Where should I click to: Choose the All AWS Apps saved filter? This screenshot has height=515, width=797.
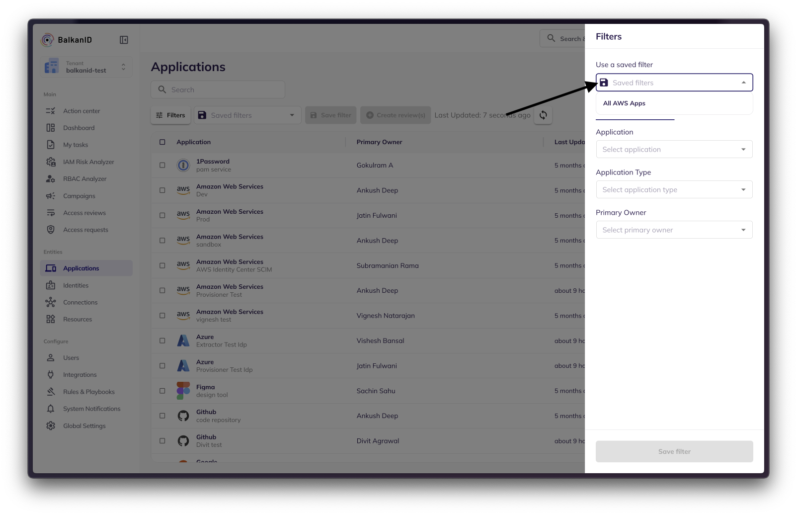[x=624, y=103]
